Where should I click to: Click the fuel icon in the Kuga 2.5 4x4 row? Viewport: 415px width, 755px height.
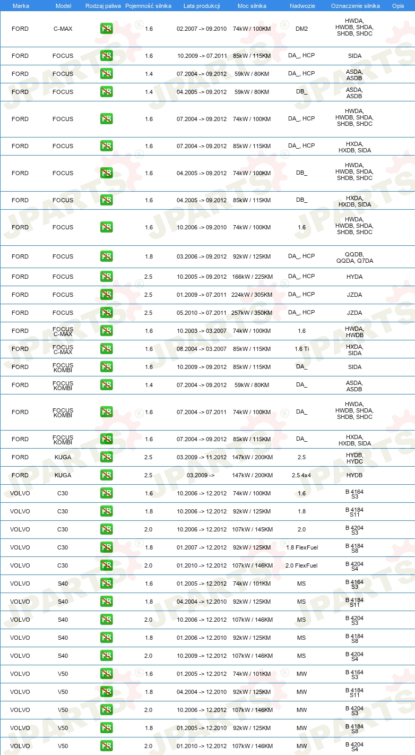coord(106,475)
